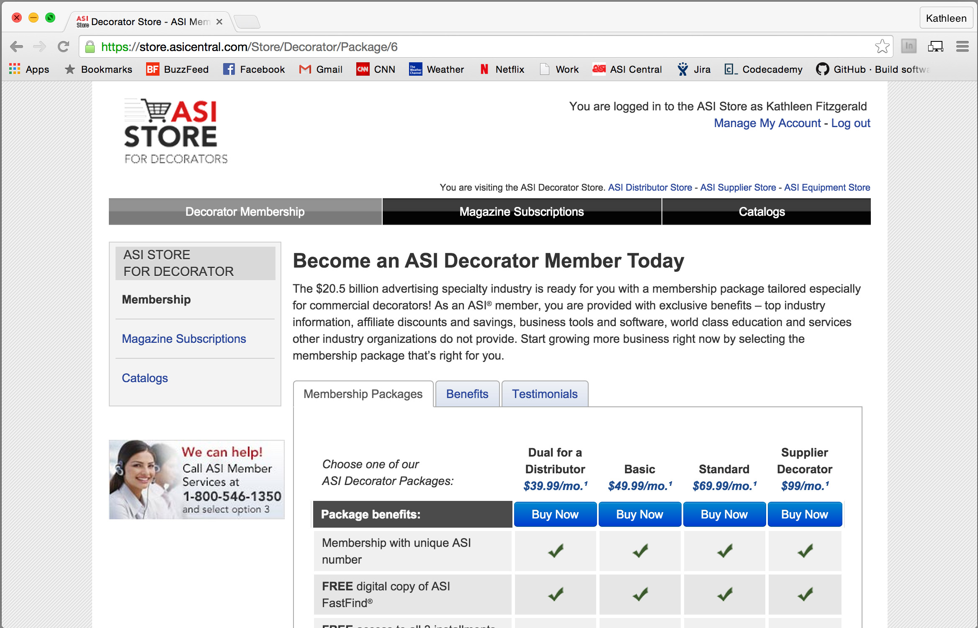Bookmark this page with the star icon
The height and width of the screenshot is (628, 978).
pyautogui.click(x=883, y=46)
